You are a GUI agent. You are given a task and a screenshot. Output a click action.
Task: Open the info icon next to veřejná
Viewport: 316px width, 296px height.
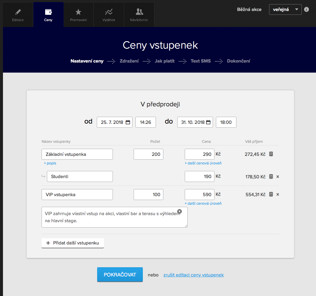(x=307, y=9)
